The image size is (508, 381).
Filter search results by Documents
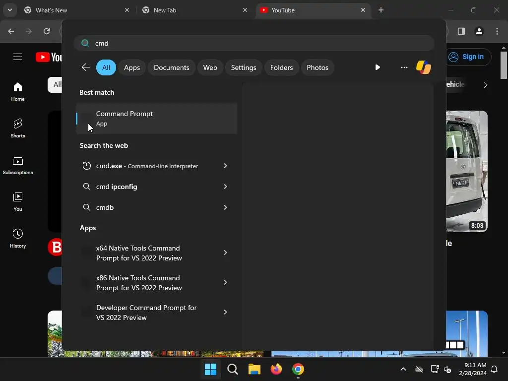[x=171, y=67]
